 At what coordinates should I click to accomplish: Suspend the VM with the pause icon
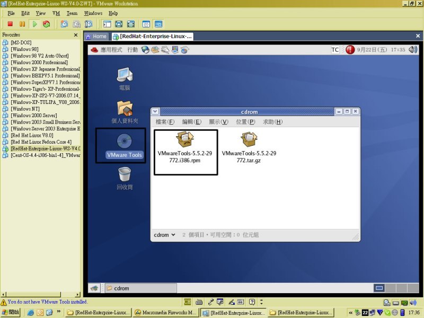22,24
